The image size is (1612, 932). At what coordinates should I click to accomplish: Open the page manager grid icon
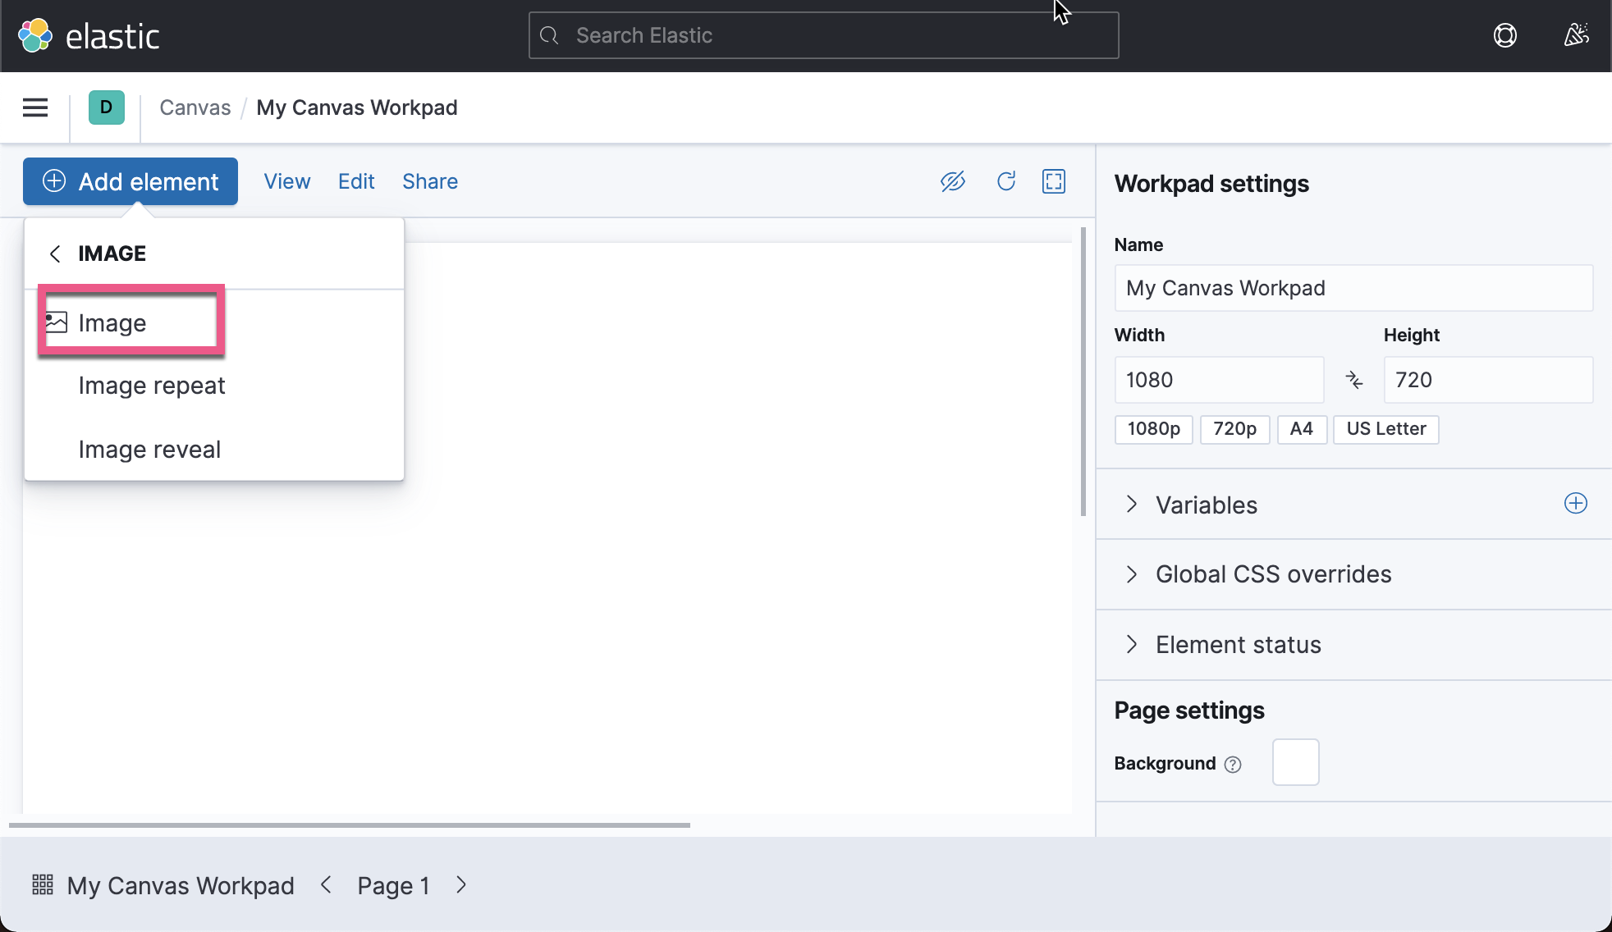pyautogui.click(x=42, y=884)
